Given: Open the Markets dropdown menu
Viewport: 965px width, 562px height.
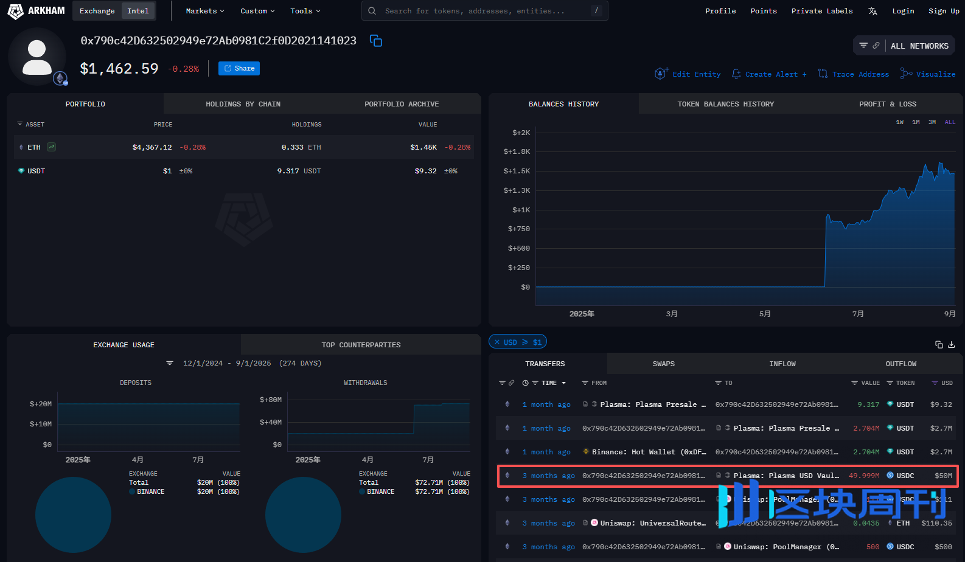Looking at the screenshot, I should click(x=205, y=11).
